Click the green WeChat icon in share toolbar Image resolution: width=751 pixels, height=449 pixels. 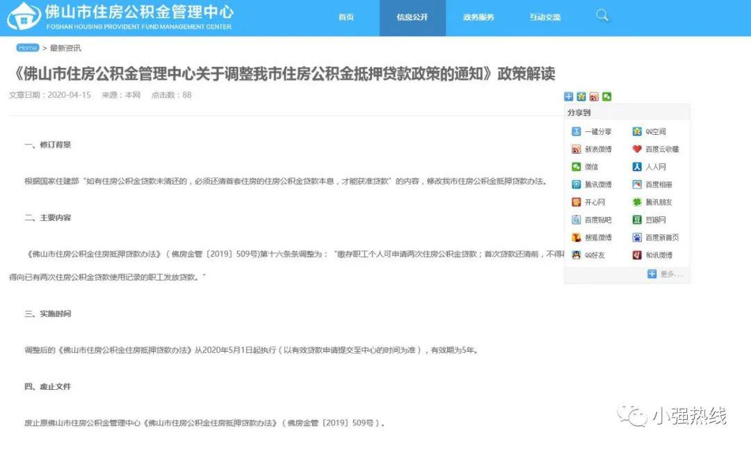click(x=607, y=97)
